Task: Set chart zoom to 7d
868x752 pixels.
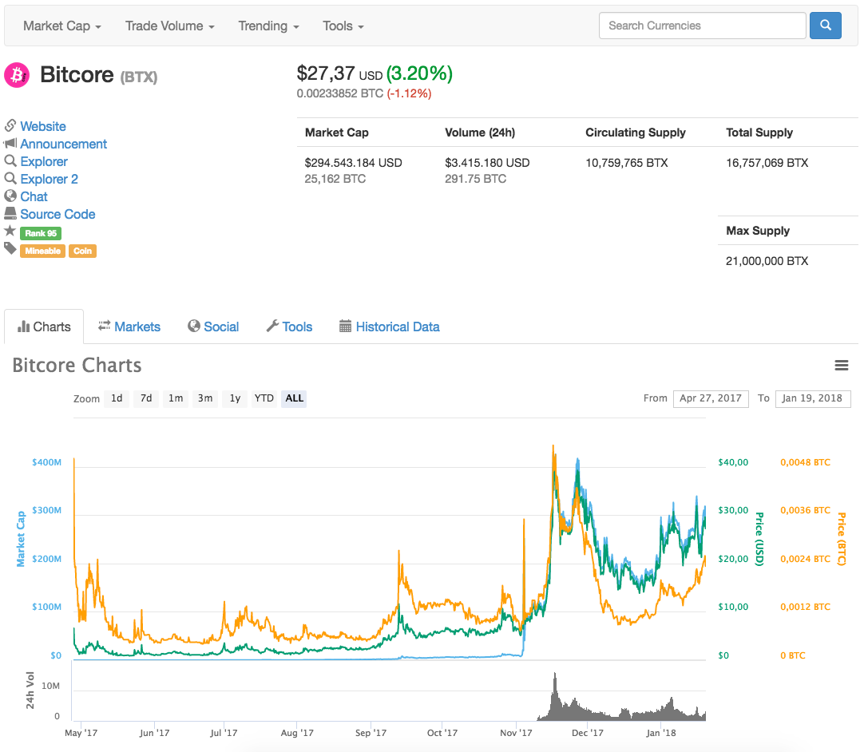Action: (146, 398)
